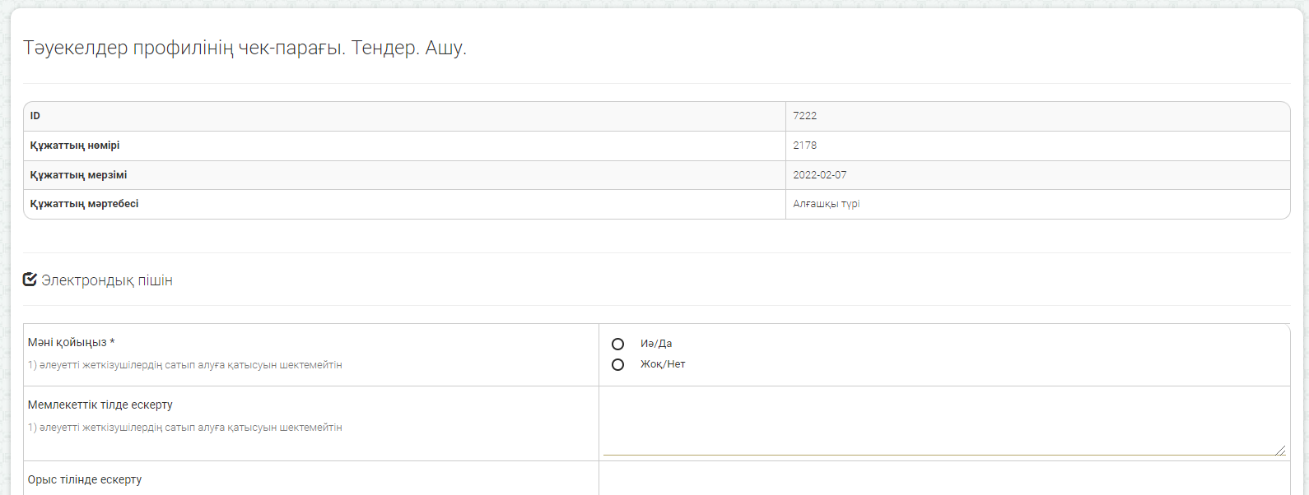Screen dimensions: 1309x495
Task: Click the Мемлекеттік тілде ескерту label
Action: 100,405
